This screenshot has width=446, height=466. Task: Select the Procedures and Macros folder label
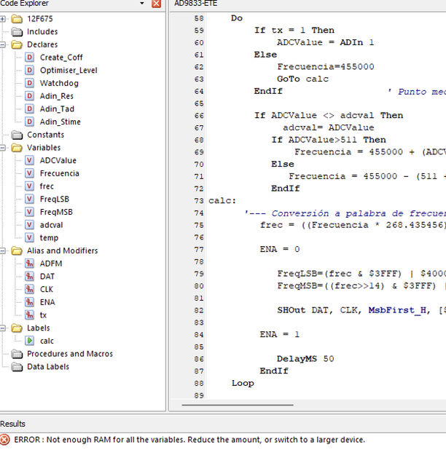(x=70, y=354)
